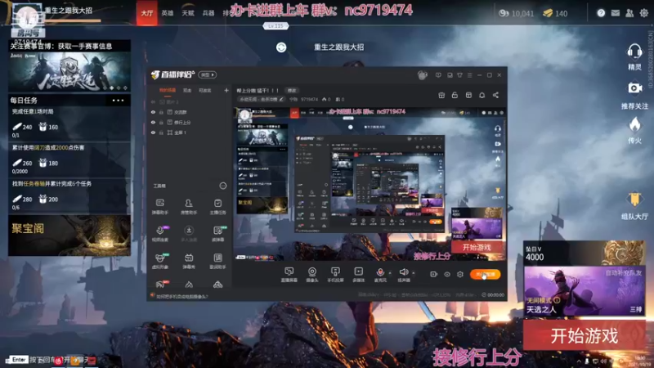654x368 pixels.
Task: Switch to the third scene tab
Action: 205,90
